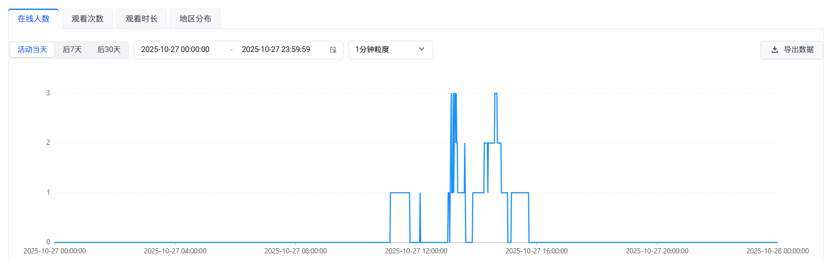This screenshot has height=261, width=834.
Task: Click the y-axis value 2
Action: click(48, 142)
